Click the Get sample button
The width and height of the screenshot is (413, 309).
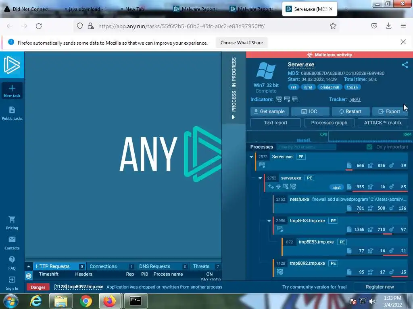[x=269, y=111]
